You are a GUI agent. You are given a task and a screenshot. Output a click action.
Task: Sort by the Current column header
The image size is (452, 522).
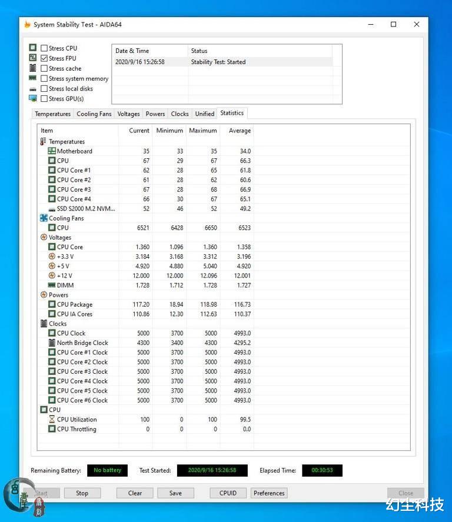[135, 131]
